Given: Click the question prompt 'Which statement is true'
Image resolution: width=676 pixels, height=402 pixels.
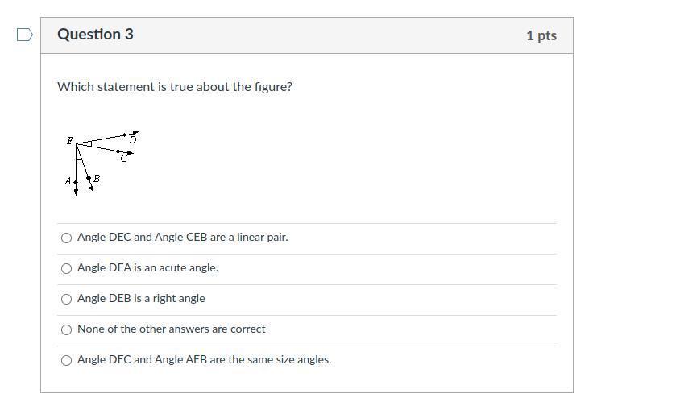Looking at the screenshot, I should 175,87.
